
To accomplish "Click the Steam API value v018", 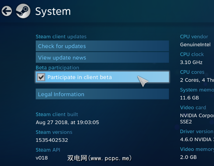I will click(x=42, y=157).
